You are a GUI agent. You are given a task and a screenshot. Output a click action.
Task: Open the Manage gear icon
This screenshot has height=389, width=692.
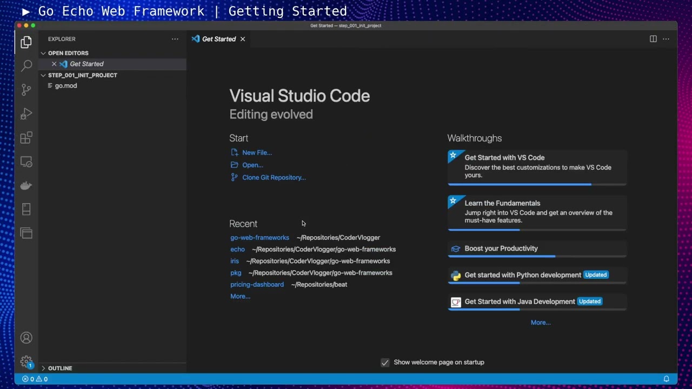(x=26, y=361)
